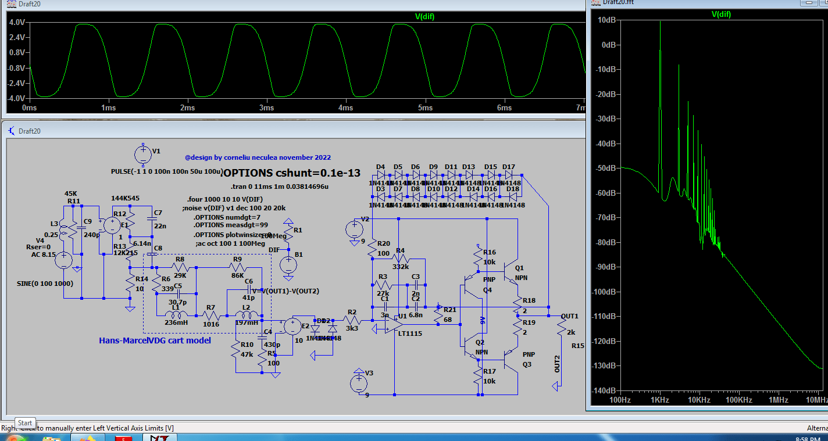Click the @design by corneliu neculea comment
Viewport: 828px width, 441px height.
[x=258, y=157]
